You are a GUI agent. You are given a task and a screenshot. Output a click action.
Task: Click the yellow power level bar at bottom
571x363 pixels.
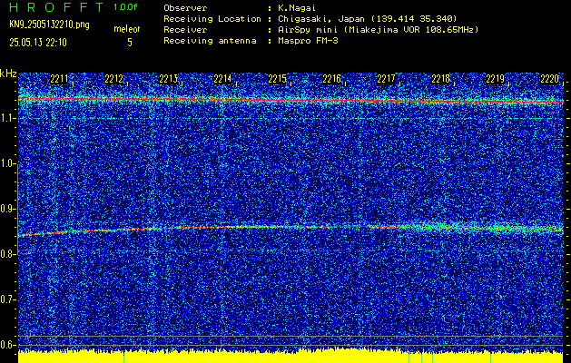(x=290, y=357)
